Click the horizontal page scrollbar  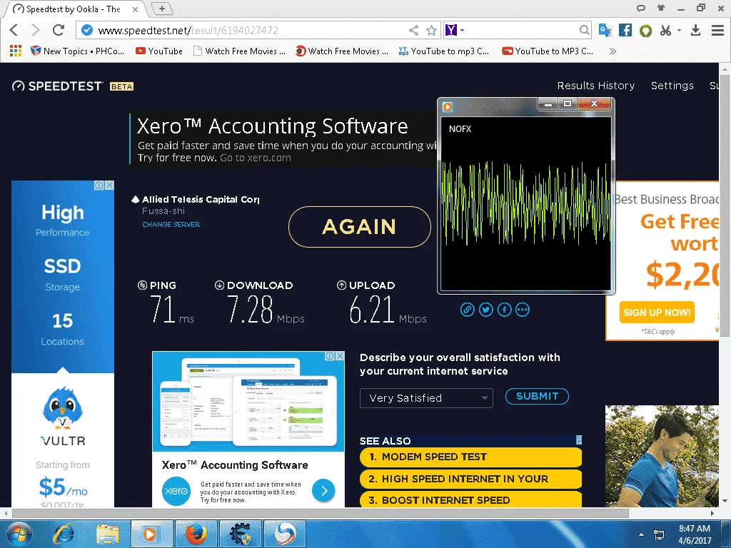tap(320, 513)
